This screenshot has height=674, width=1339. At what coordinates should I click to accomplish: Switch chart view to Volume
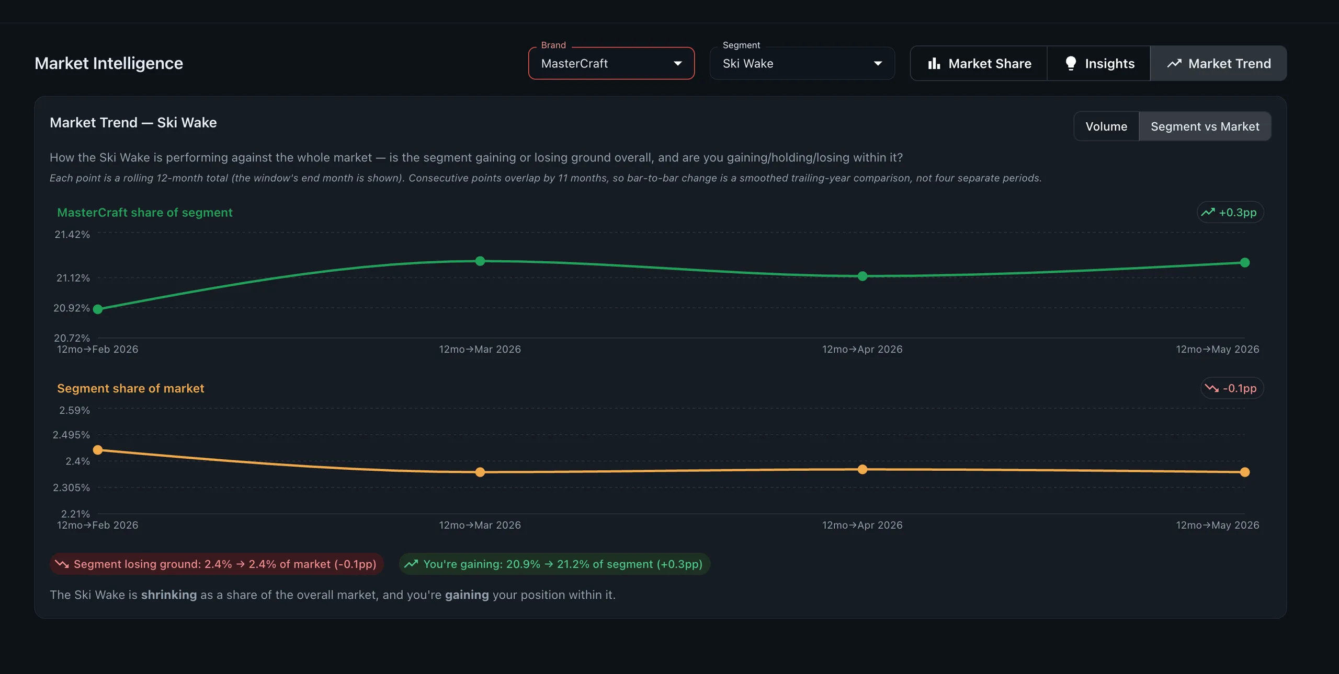[x=1106, y=126]
